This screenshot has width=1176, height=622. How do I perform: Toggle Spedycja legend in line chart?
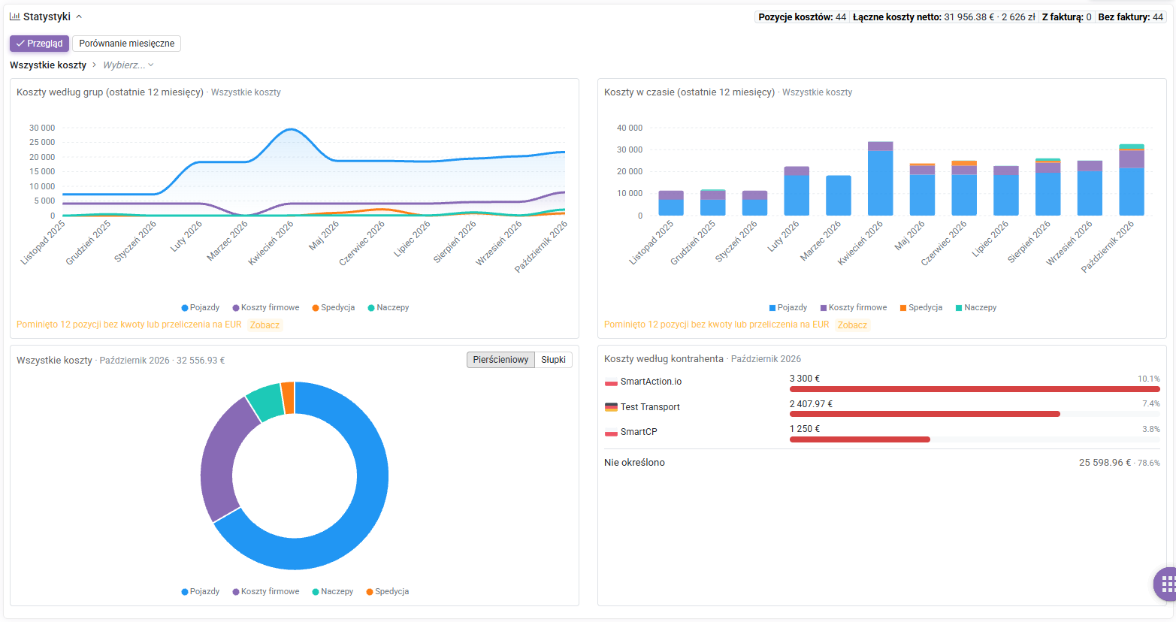click(x=334, y=308)
